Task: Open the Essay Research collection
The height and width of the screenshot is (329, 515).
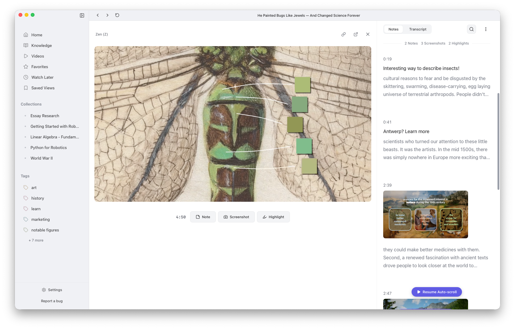Action: pyautogui.click(x=45, y=116)
